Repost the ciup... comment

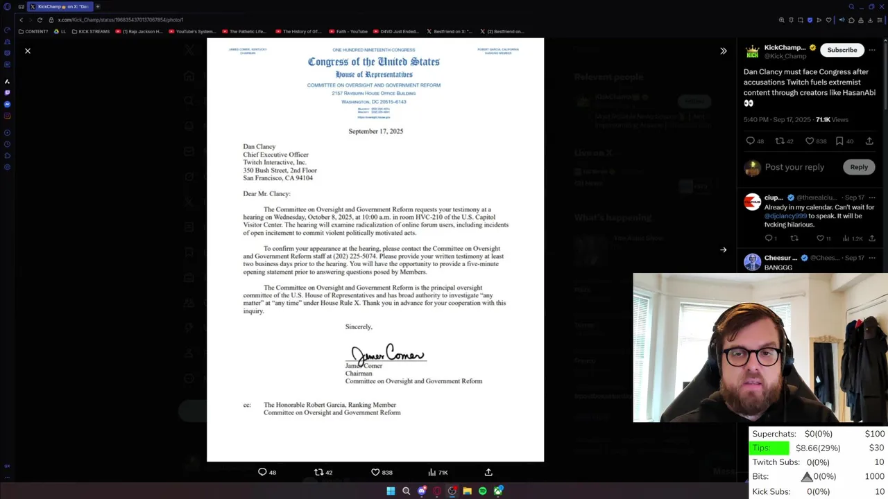tap(794, 238)
